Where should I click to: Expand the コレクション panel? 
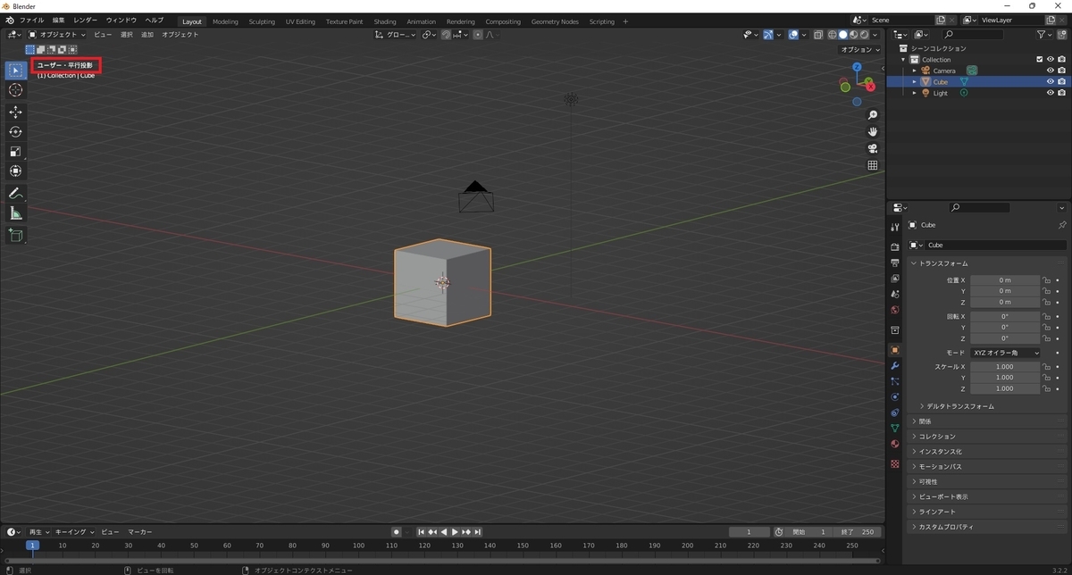pyautogui.click(x=987, y=437)
